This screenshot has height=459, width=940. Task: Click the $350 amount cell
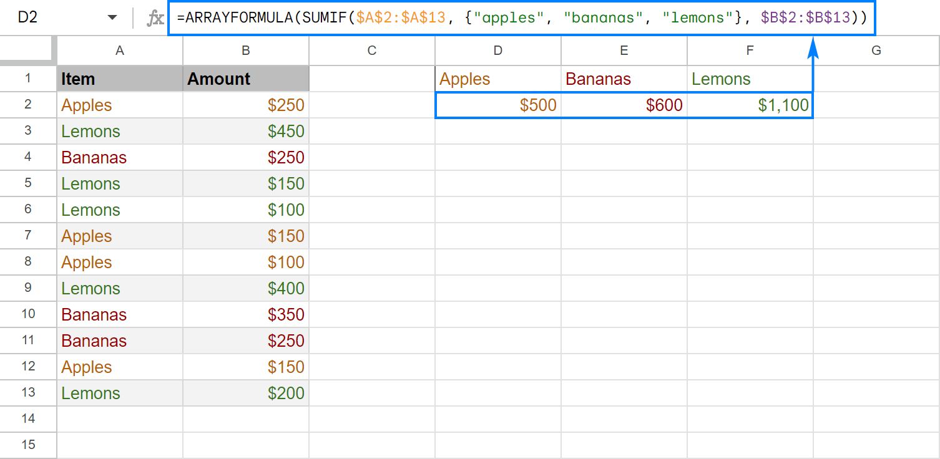(x=246, y=314)
